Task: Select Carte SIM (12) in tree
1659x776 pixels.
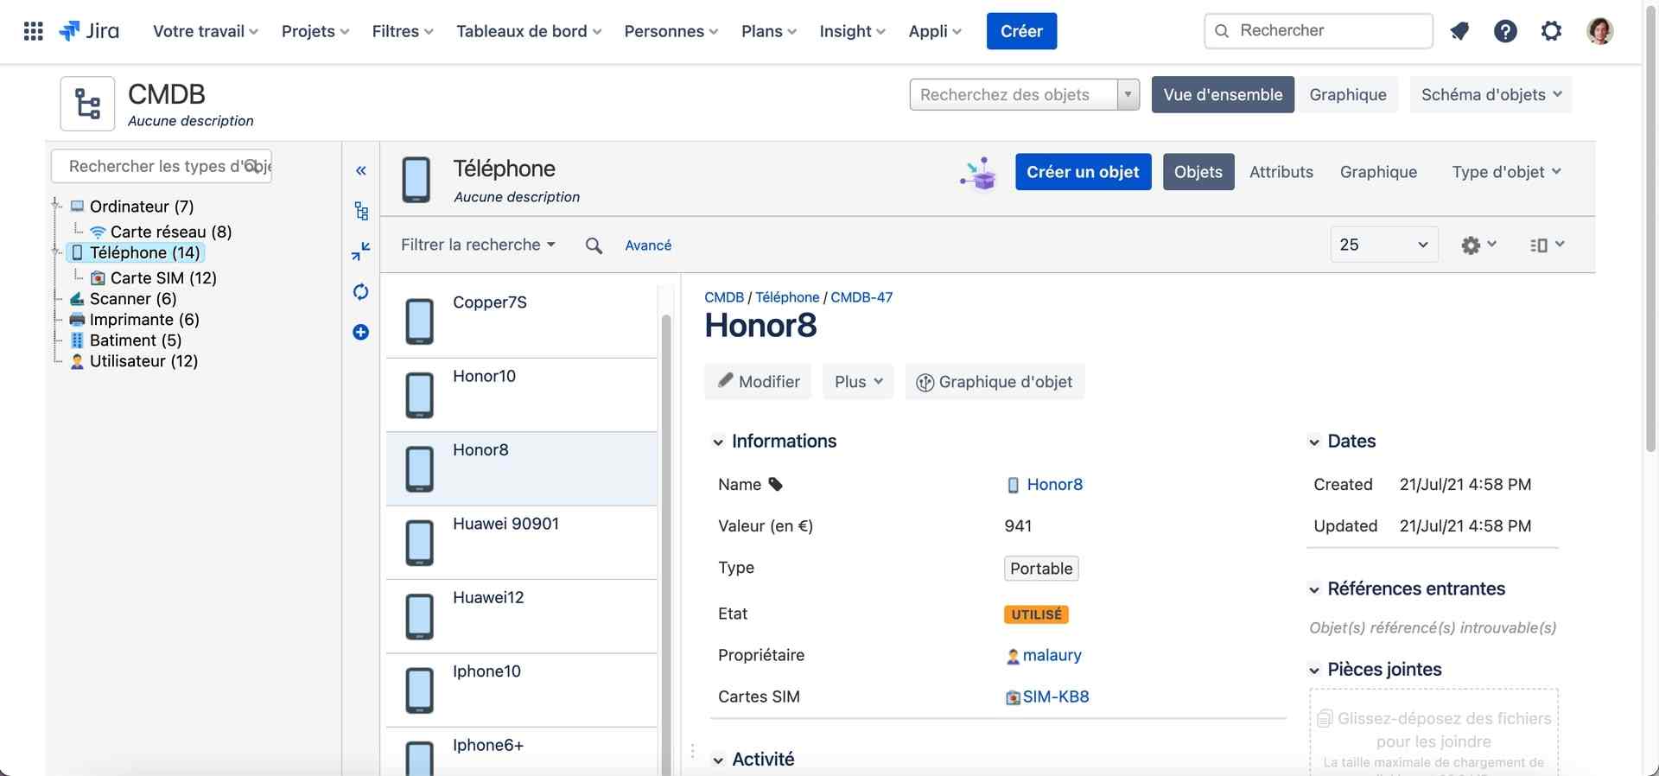Action: coord(163,278)
